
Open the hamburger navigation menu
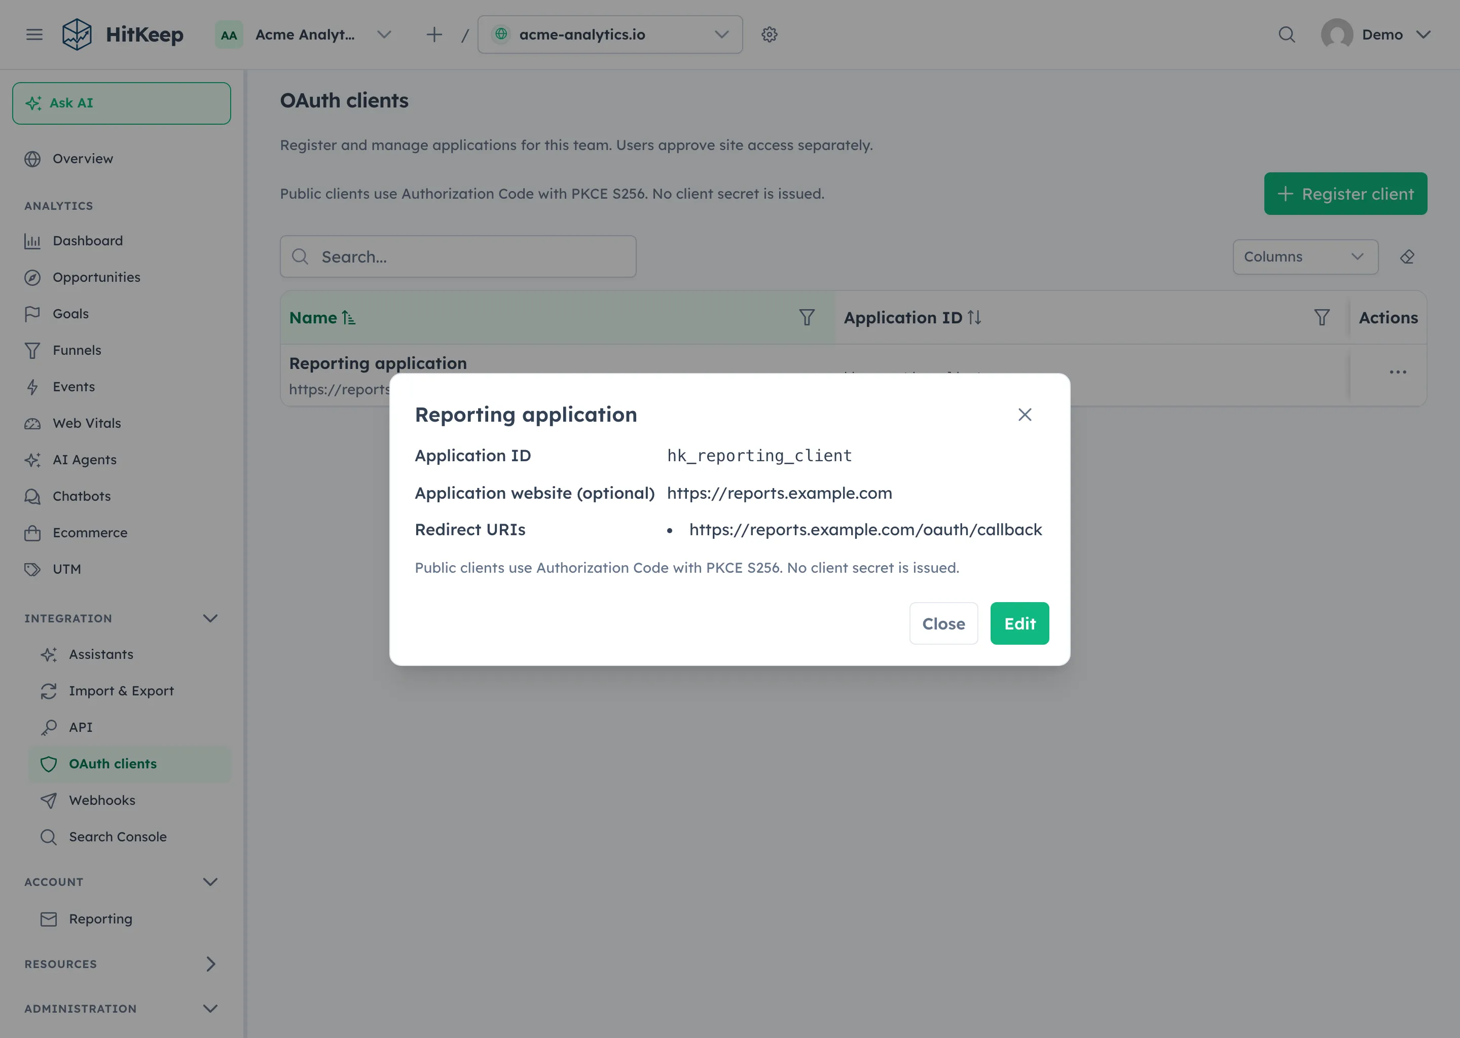(34, 34)
